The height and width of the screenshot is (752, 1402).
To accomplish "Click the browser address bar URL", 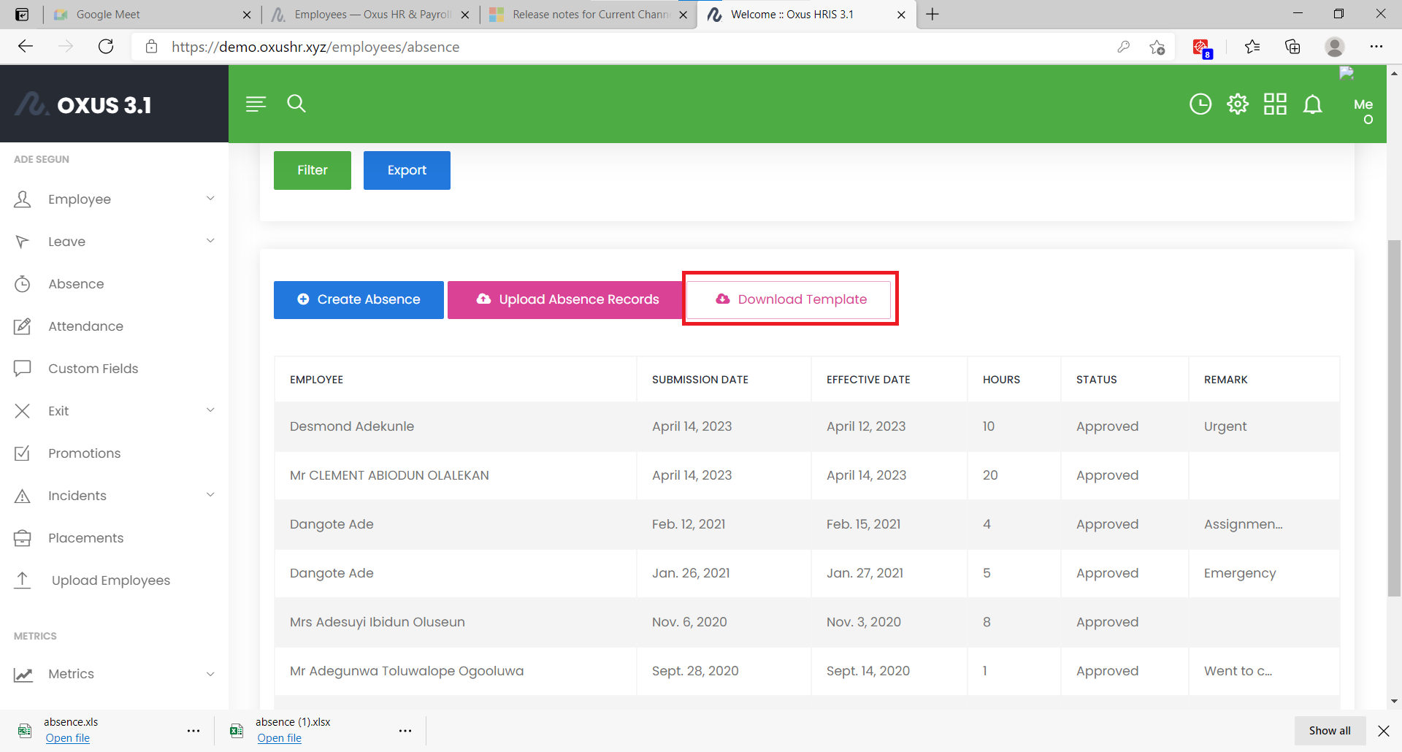I will click(315, 47).
